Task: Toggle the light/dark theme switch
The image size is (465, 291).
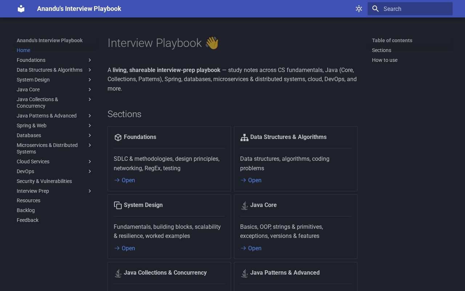Action: (359, 9)
